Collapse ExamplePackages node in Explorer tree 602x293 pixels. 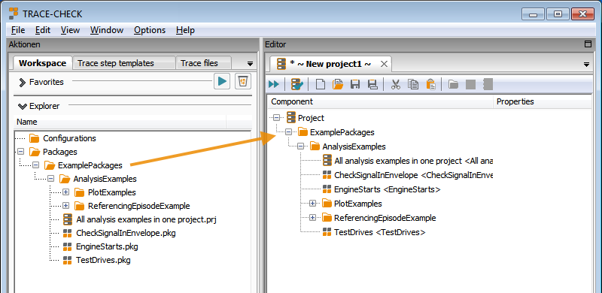tap(35, 165)
